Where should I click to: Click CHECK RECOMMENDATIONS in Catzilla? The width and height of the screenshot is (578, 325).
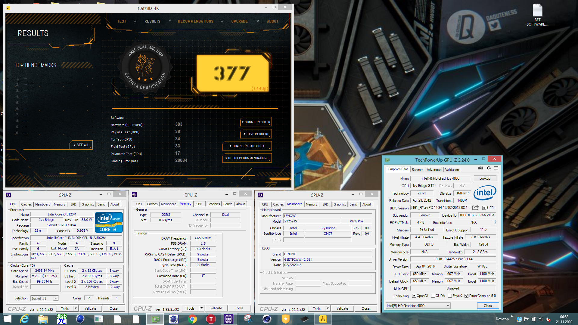coord(247,158)
